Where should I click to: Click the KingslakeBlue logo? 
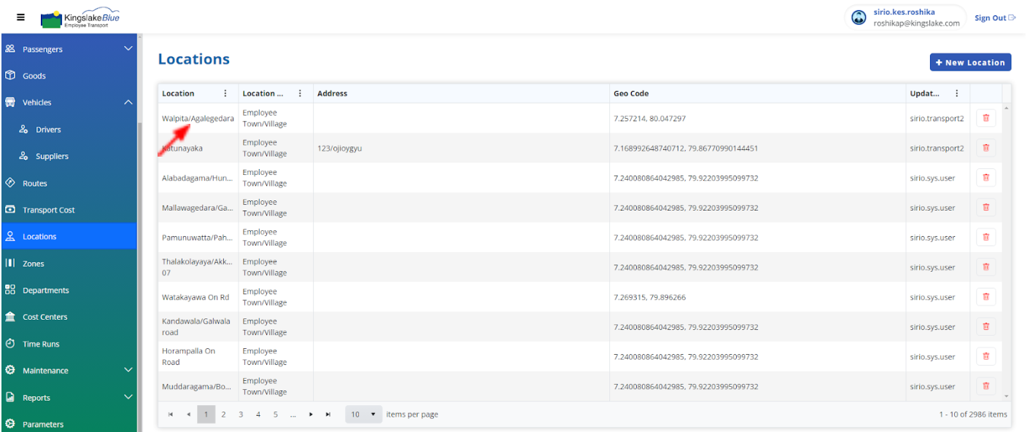(x=80, y=19)
